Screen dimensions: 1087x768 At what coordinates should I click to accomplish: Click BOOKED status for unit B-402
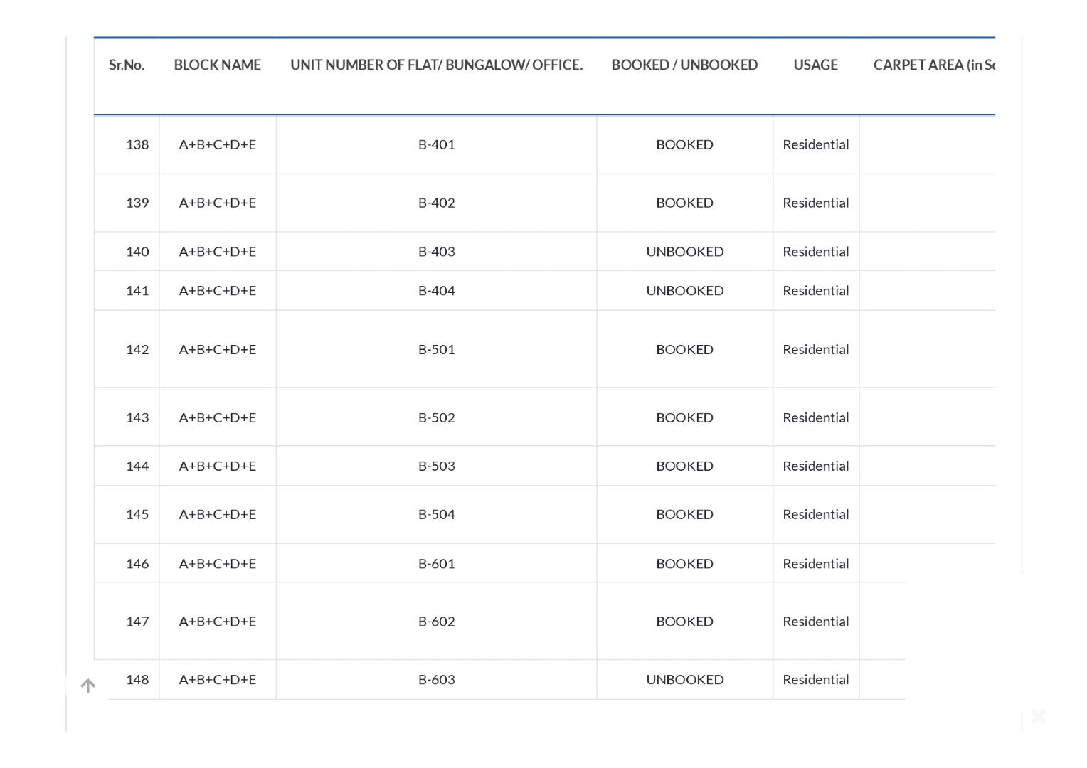point(684,203)
